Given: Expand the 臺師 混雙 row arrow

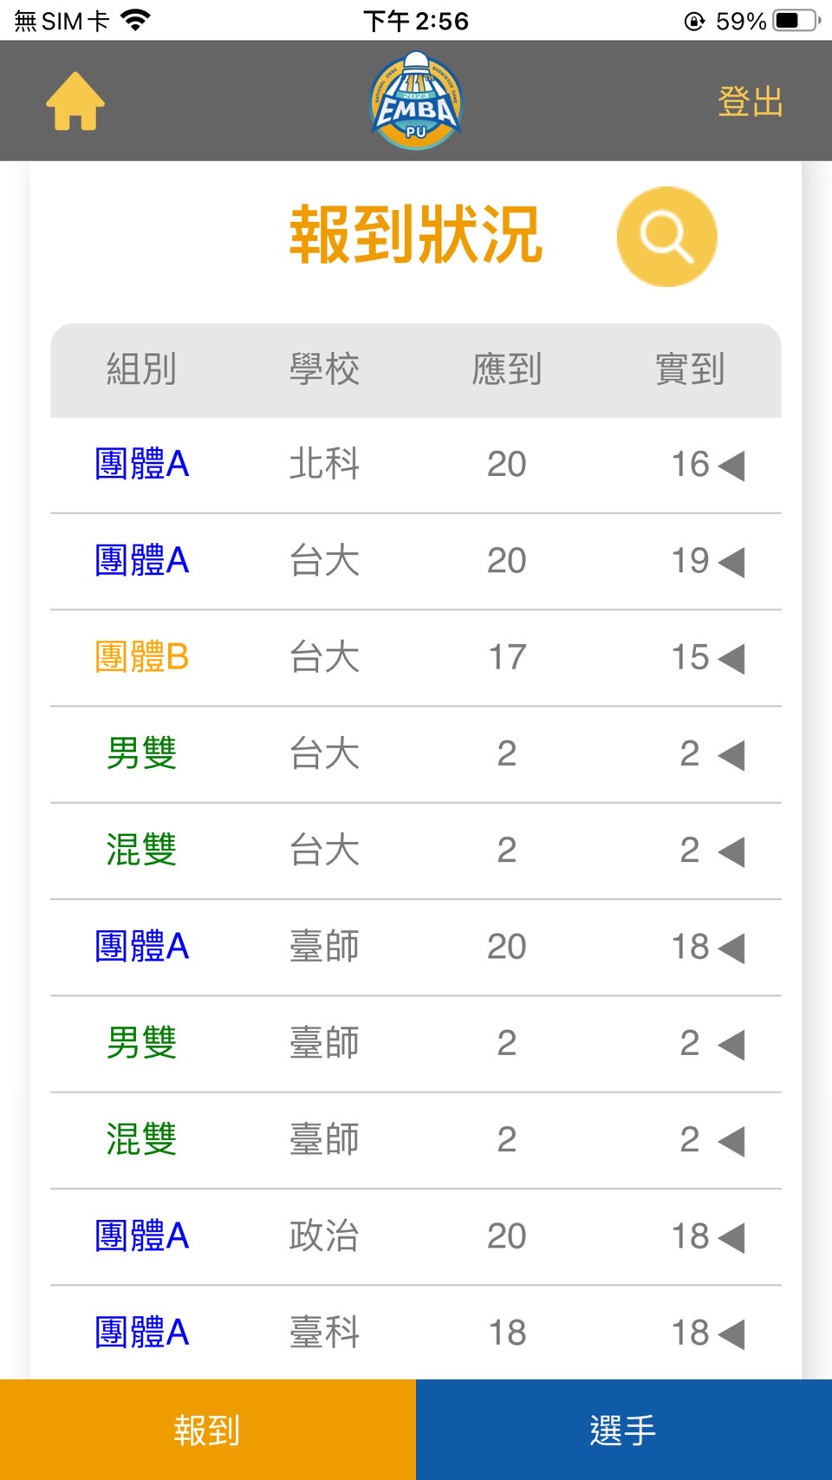Looking at the screenshot, I should (731, 1140).
